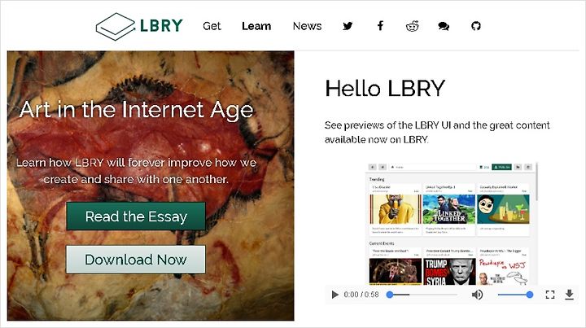Mute the video with speaker icon

coord(477,295)
